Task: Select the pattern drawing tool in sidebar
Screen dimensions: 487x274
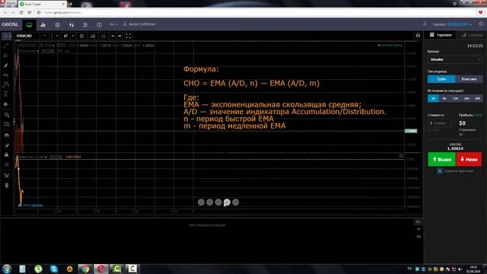Action: pyautogui.click(x=6, y=84)
